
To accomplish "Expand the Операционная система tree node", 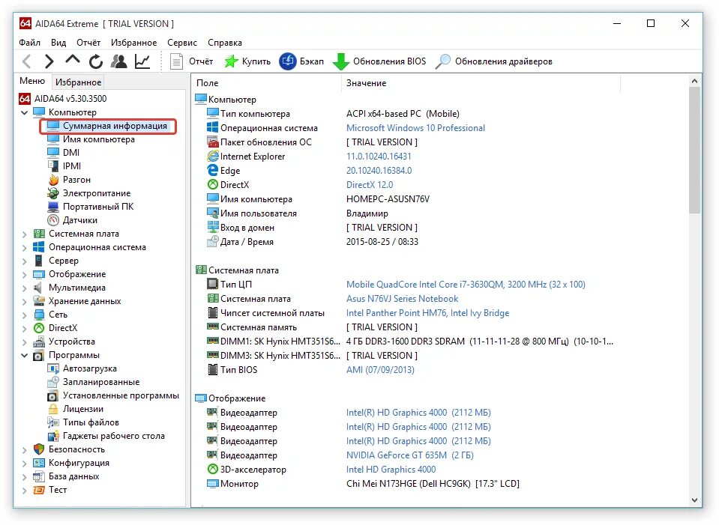I will tap(24, 248).
